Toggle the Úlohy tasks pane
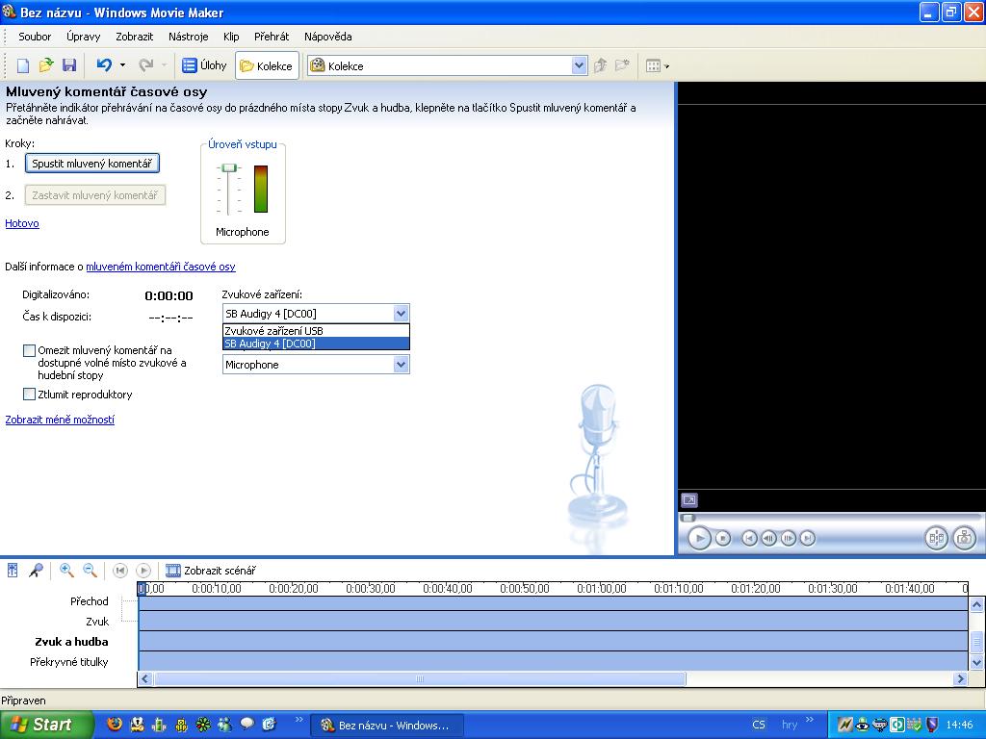Image resolution: width=986 pixels, height=739 pixels. [x=204, y=65]
